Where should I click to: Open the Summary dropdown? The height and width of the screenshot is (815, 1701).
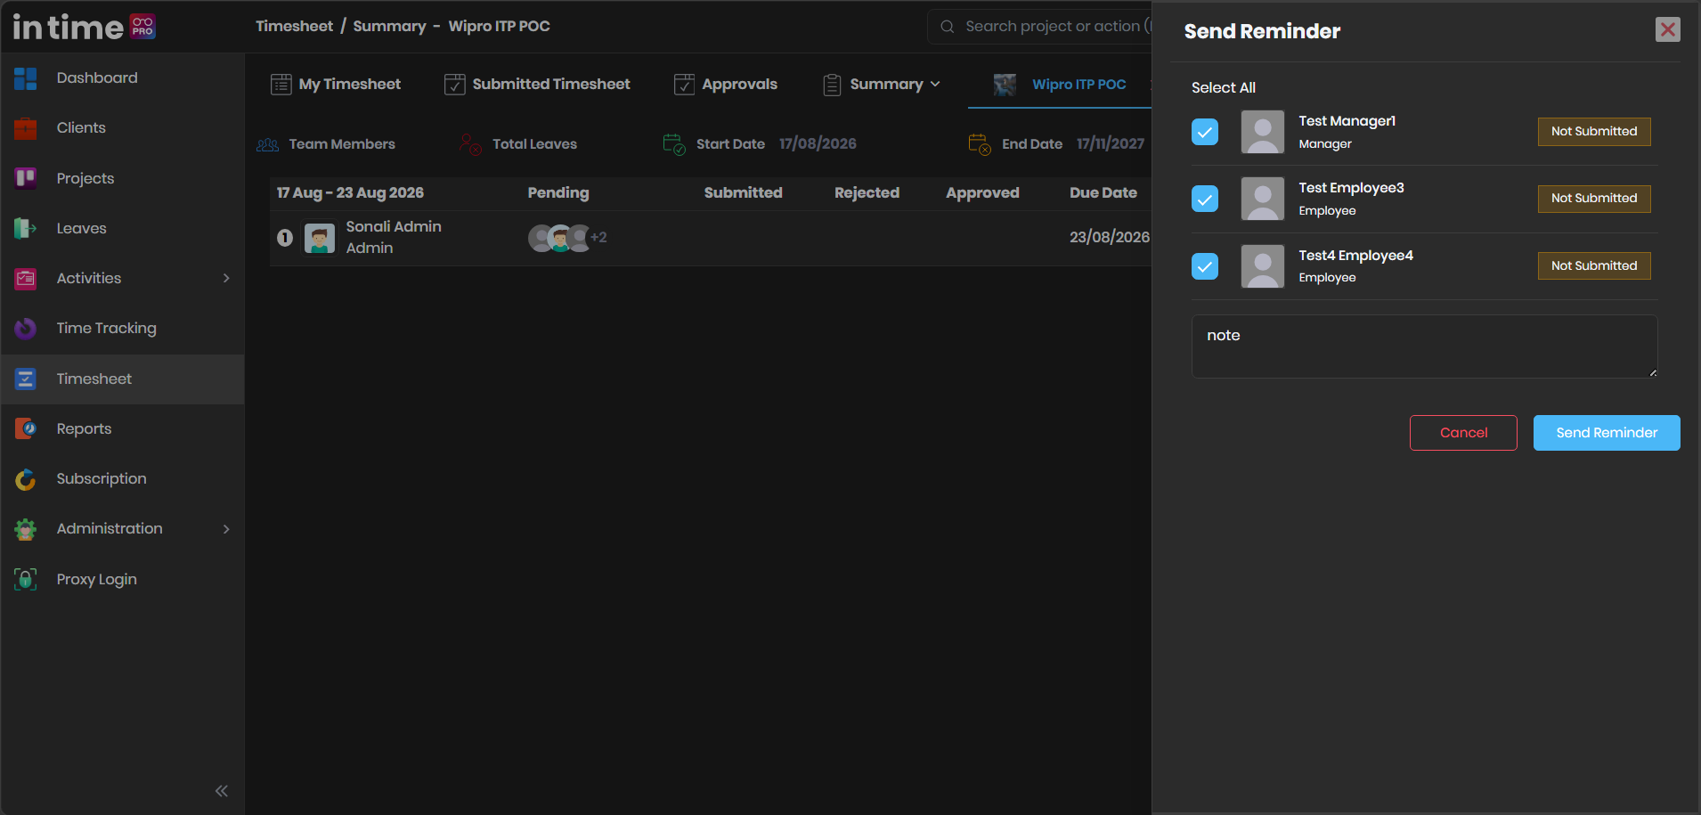click(x=882, y=85)
